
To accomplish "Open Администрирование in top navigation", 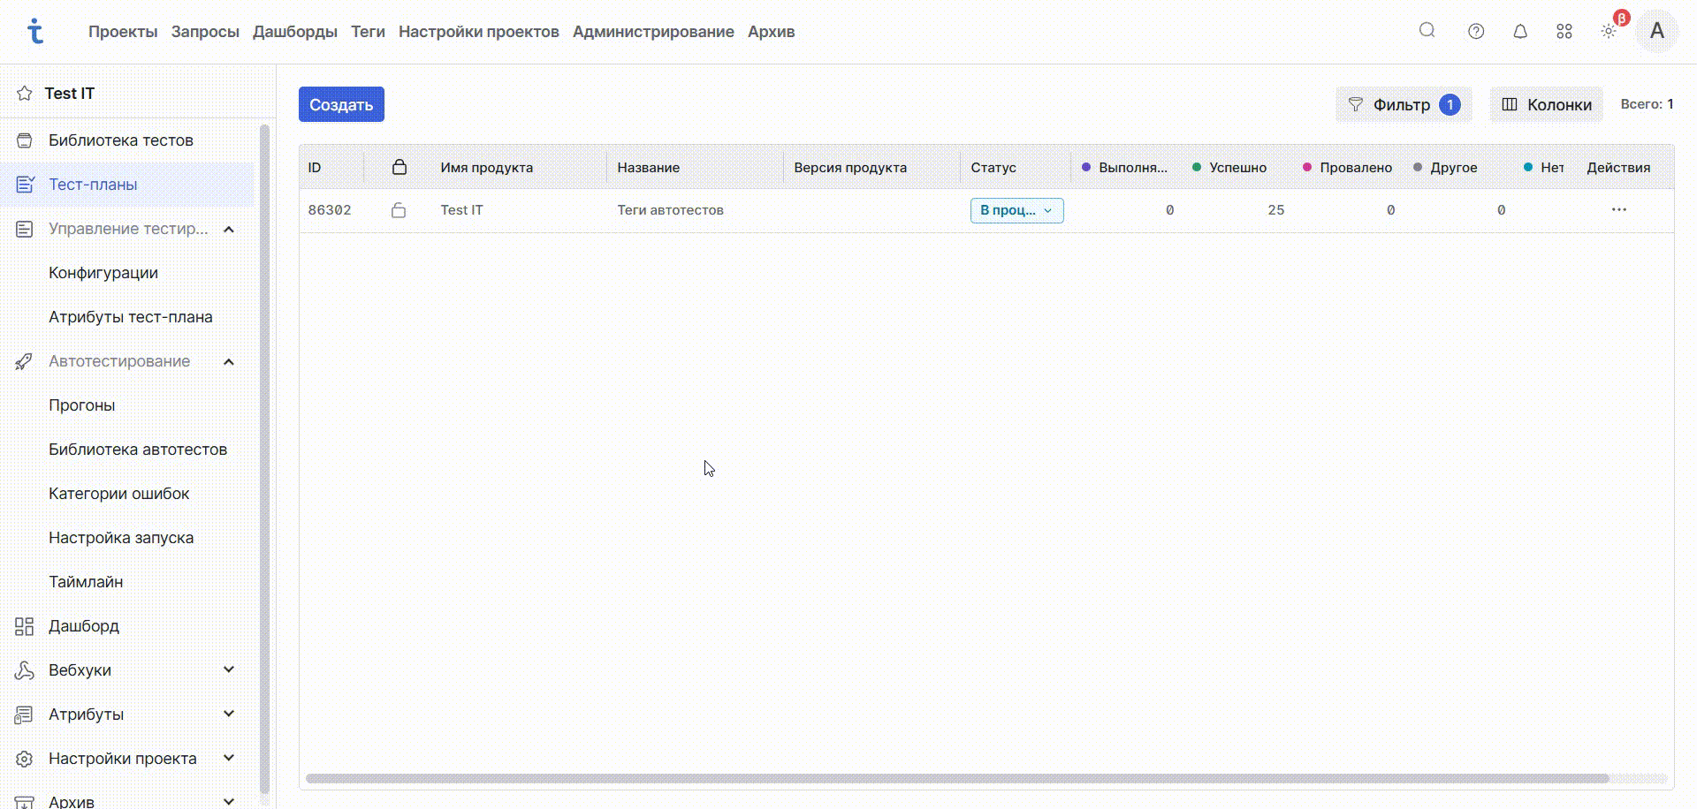I will (653, 32).
